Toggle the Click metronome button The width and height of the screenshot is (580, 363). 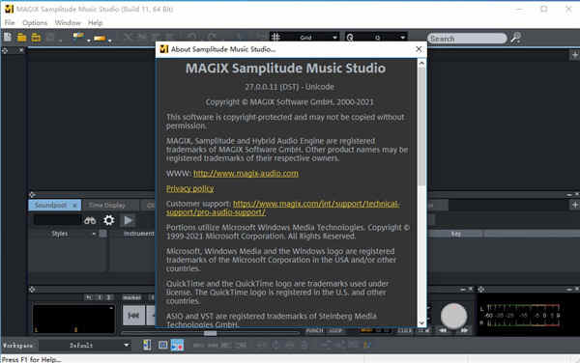[x=405, y=330]
